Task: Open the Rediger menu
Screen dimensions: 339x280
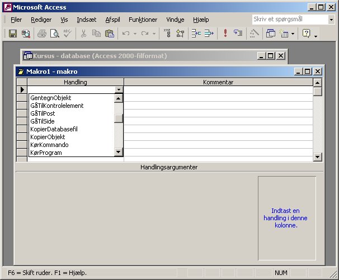Action: coord(41,20)
